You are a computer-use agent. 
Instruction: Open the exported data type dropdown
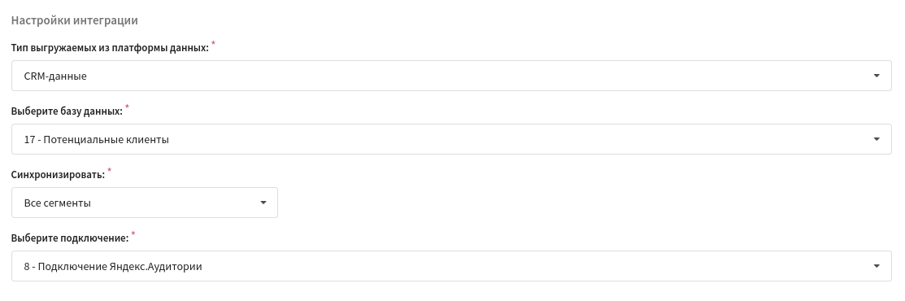click(451, 76)
